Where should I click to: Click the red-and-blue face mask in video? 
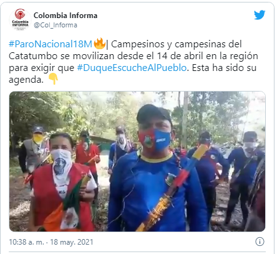tap(155, 140)
